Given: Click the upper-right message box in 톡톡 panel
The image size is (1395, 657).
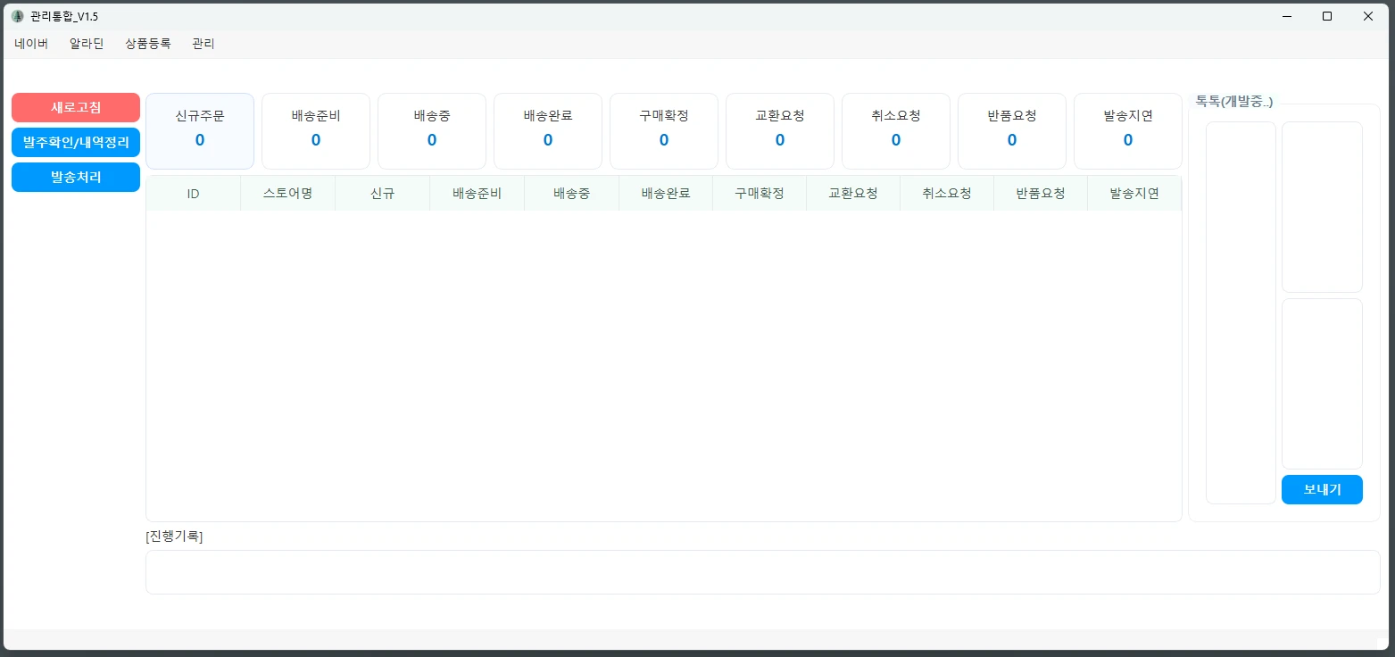Looking at the screenshot, I should (x=1322, y=207).
